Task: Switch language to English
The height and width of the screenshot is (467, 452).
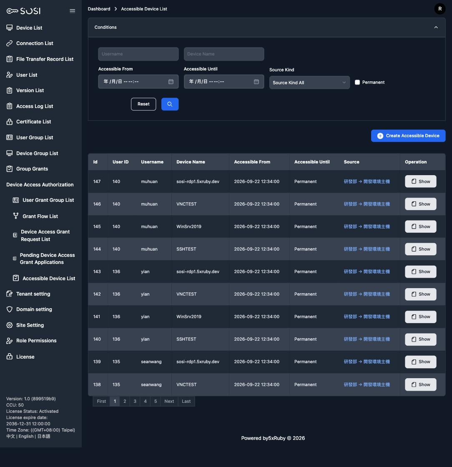Action: point(26,436)
